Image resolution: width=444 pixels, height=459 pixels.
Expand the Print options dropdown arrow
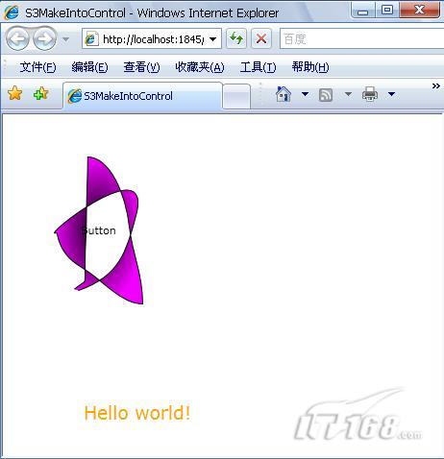[391, 94]
